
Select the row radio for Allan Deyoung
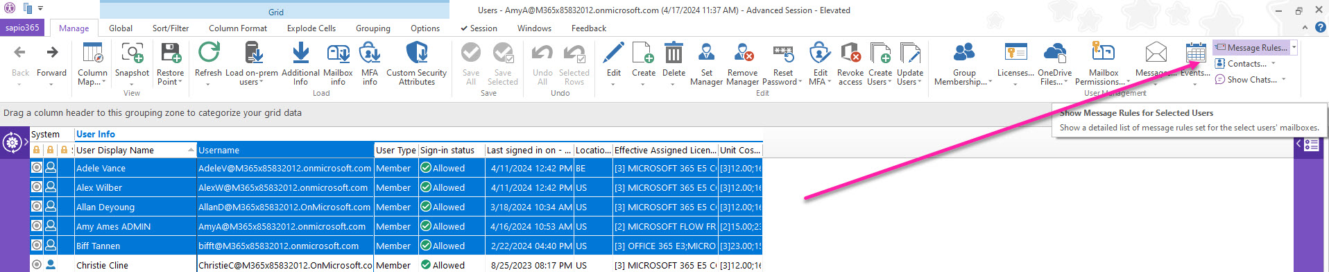coord(37,207)
